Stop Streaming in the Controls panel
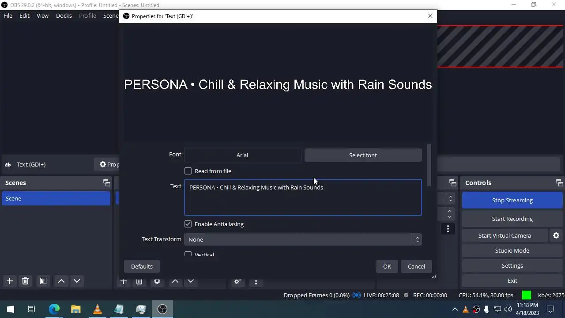565x318 pixels. tap(512, 200)
